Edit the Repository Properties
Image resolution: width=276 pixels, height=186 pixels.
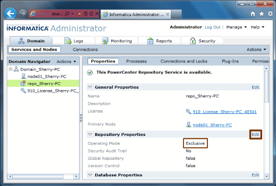point(255,135)
